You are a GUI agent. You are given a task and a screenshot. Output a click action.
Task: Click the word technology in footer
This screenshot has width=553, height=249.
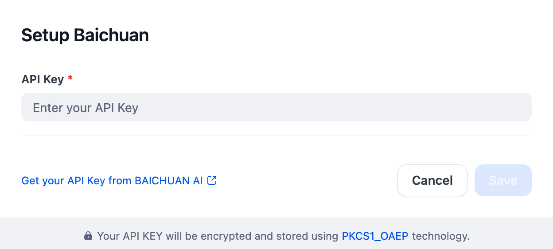coord(440,236)
